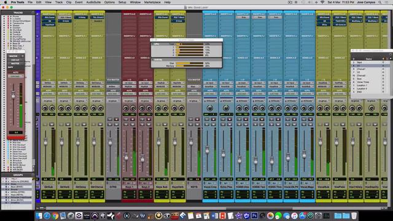
Task: Mute the KEYS VCA master
Action: pyautogui.click(x=197, y=124)
